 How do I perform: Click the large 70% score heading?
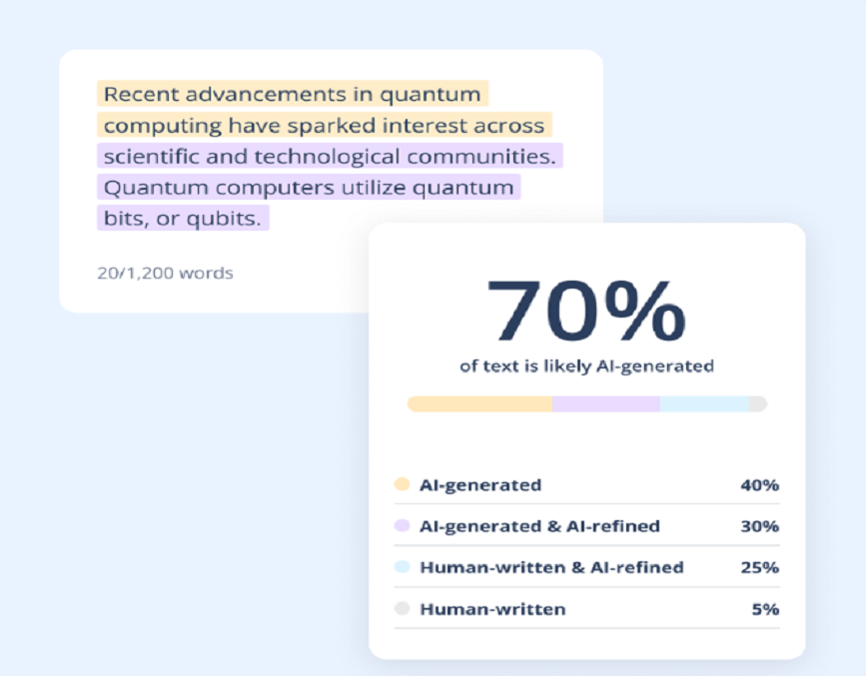pyautogui.click(x=586, y=311)
